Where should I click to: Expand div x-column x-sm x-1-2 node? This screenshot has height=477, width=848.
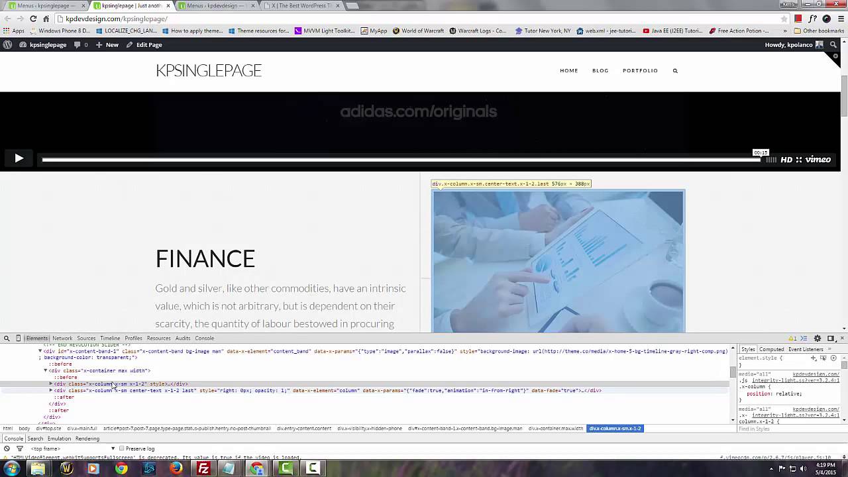click(x=51, y=384)
